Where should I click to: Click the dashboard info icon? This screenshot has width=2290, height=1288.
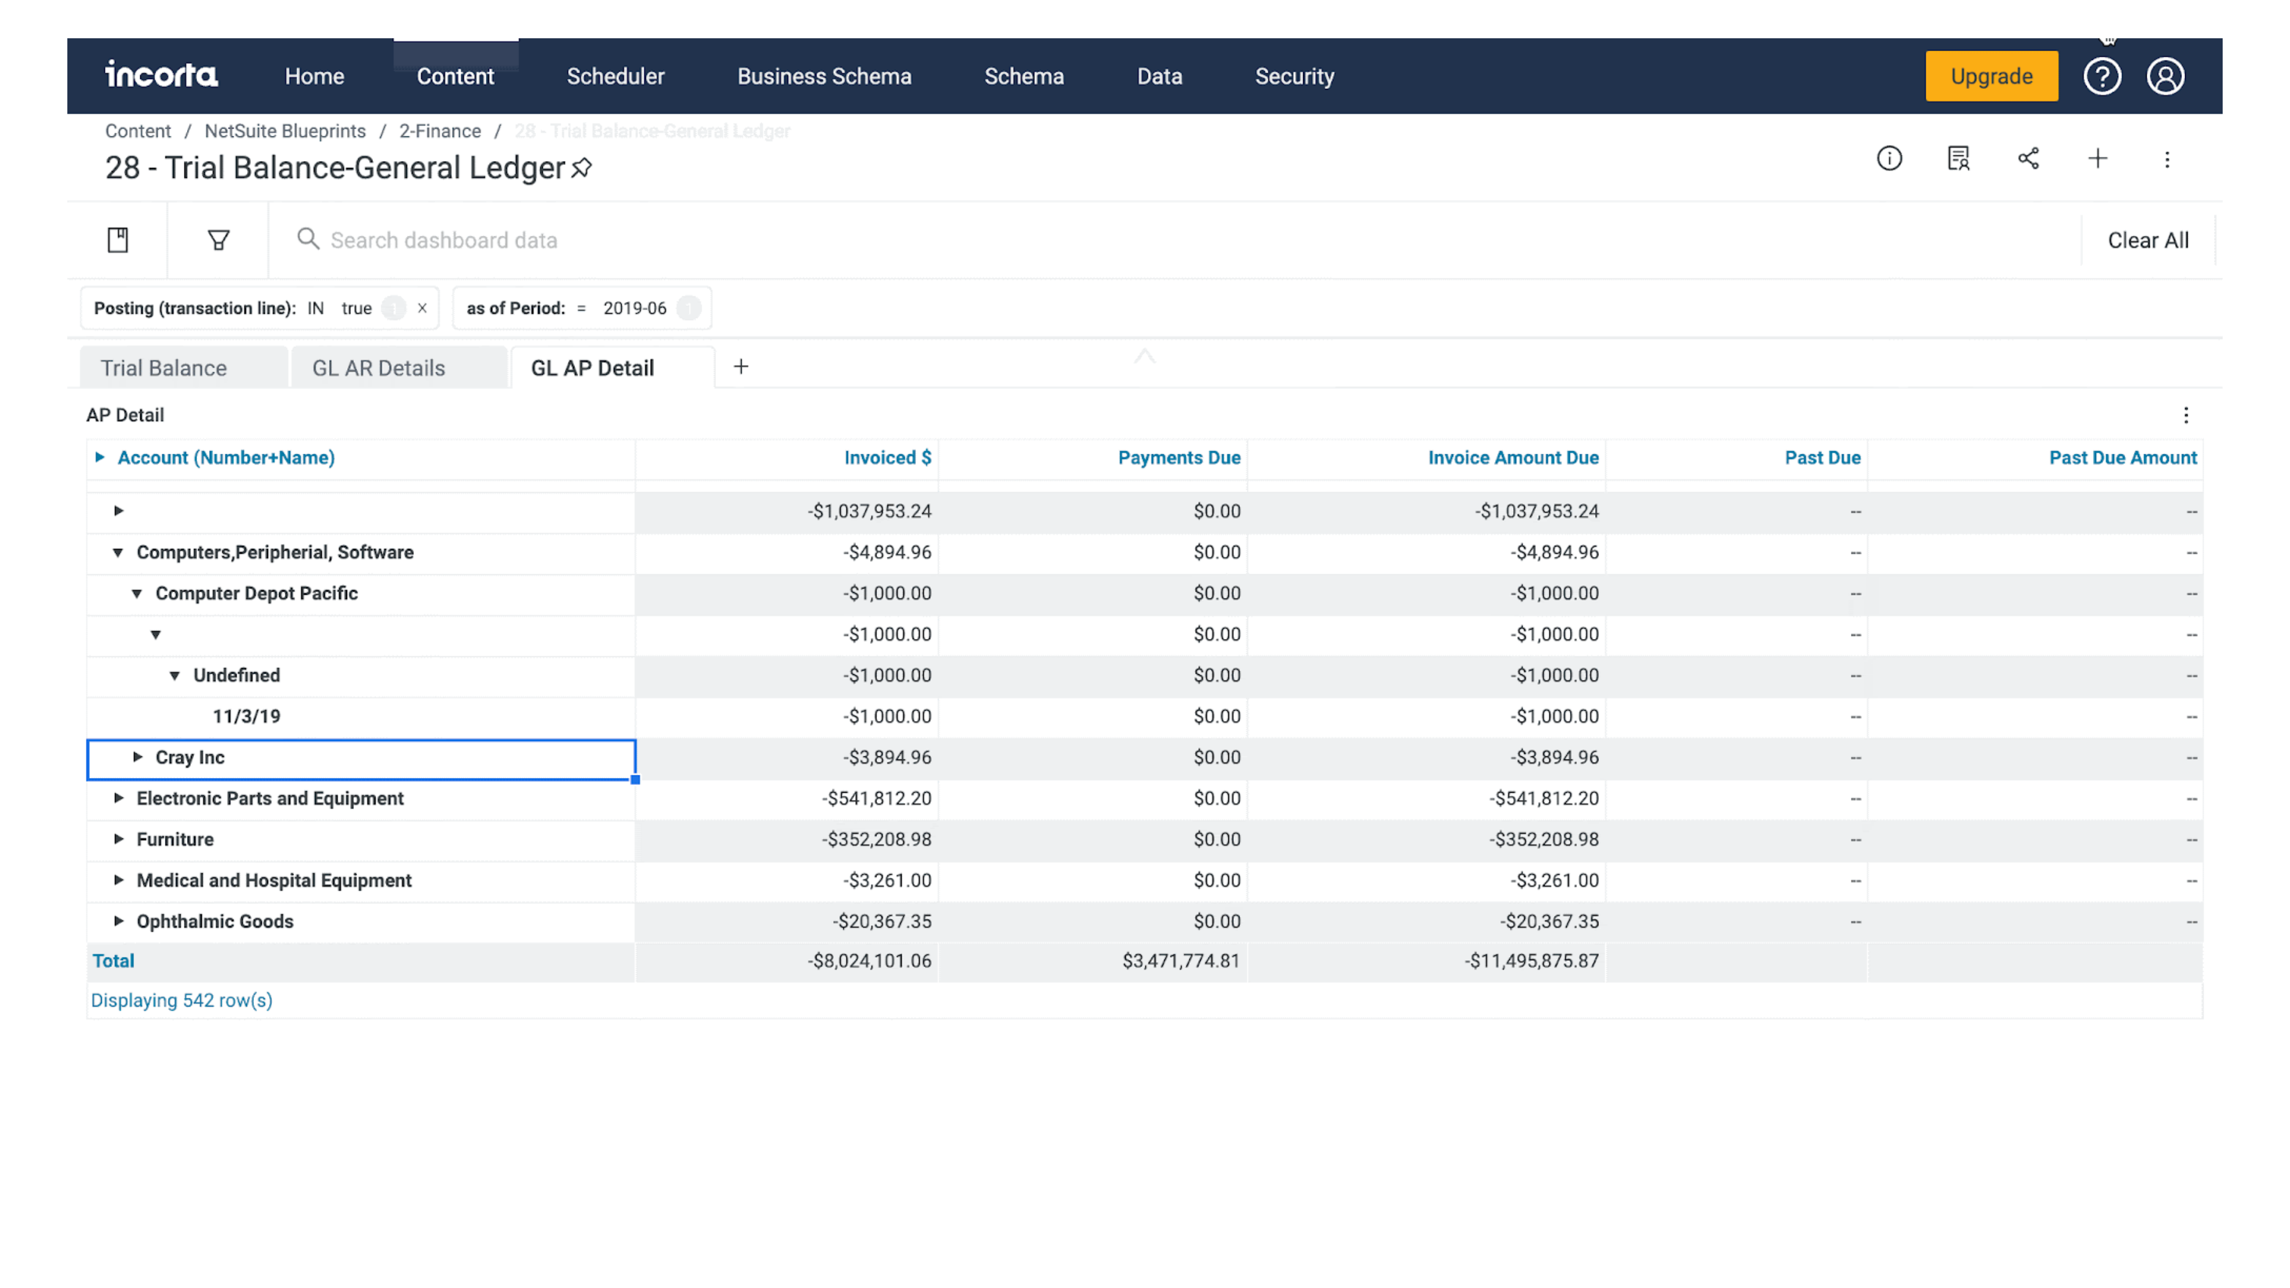point(1889,158)
